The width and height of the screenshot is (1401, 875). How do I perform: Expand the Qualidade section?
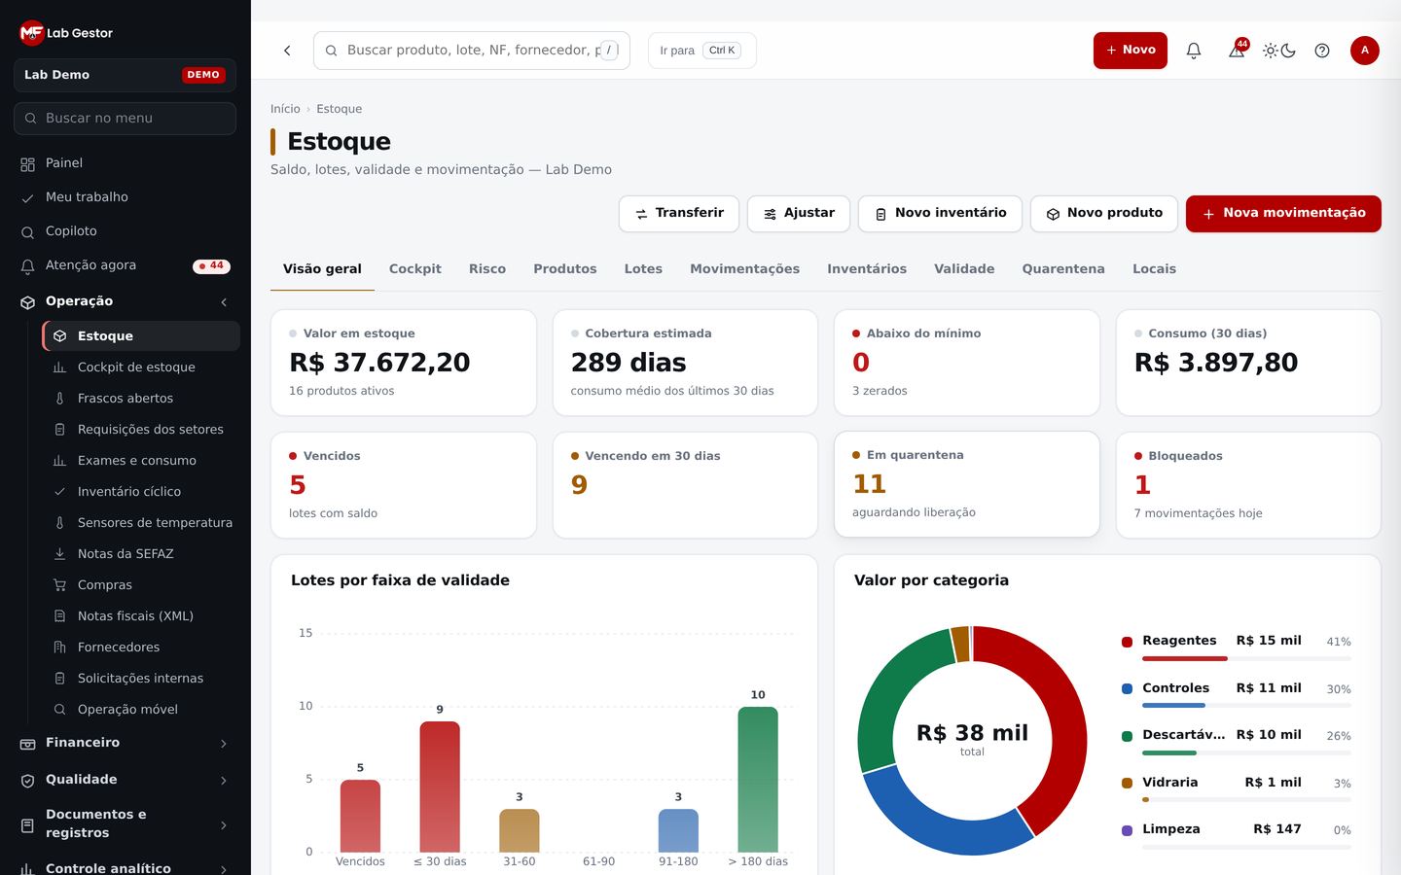125,780
